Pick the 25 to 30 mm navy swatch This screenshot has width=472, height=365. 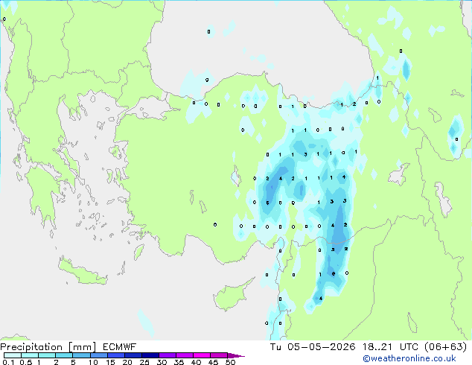tap(150, 355)
